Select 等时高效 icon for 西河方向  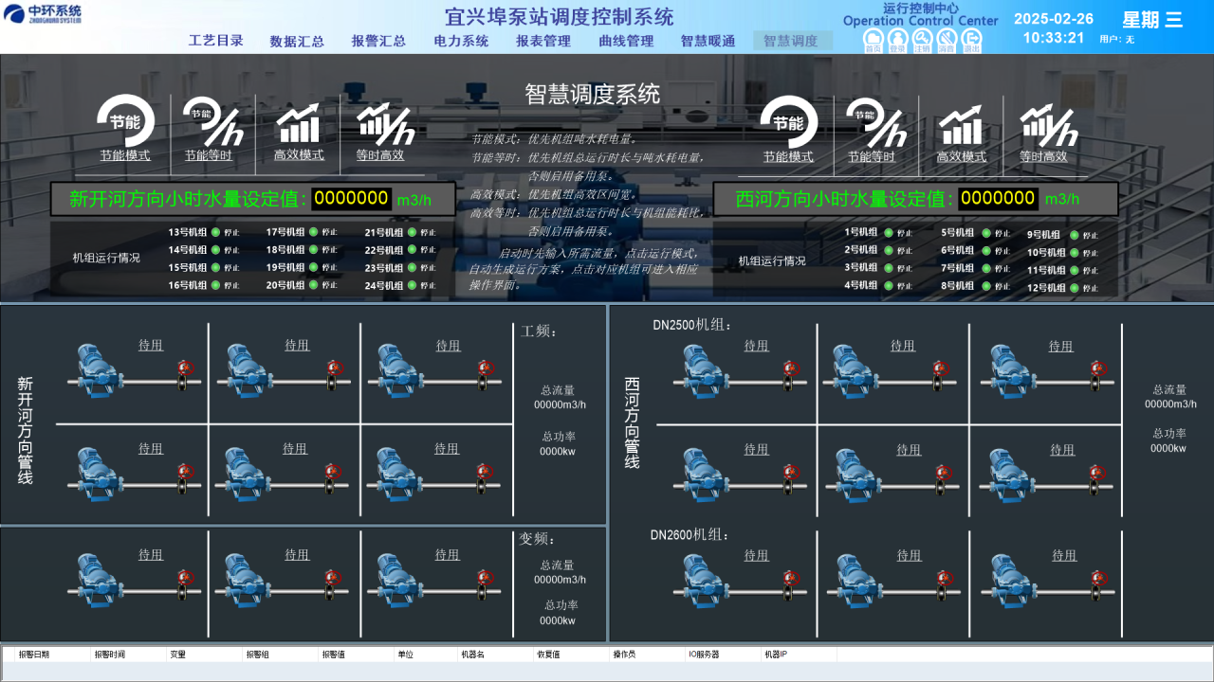point(1046,124)
